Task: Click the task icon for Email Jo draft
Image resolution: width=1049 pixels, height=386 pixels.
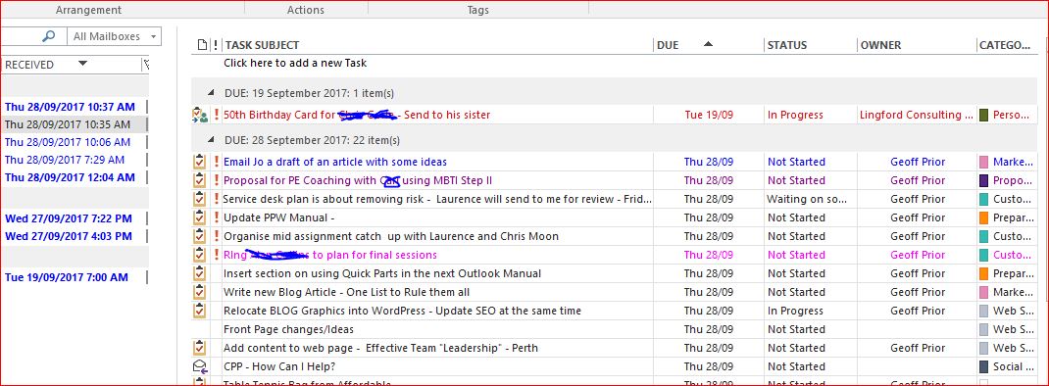Action: click(x=199, y=162)
